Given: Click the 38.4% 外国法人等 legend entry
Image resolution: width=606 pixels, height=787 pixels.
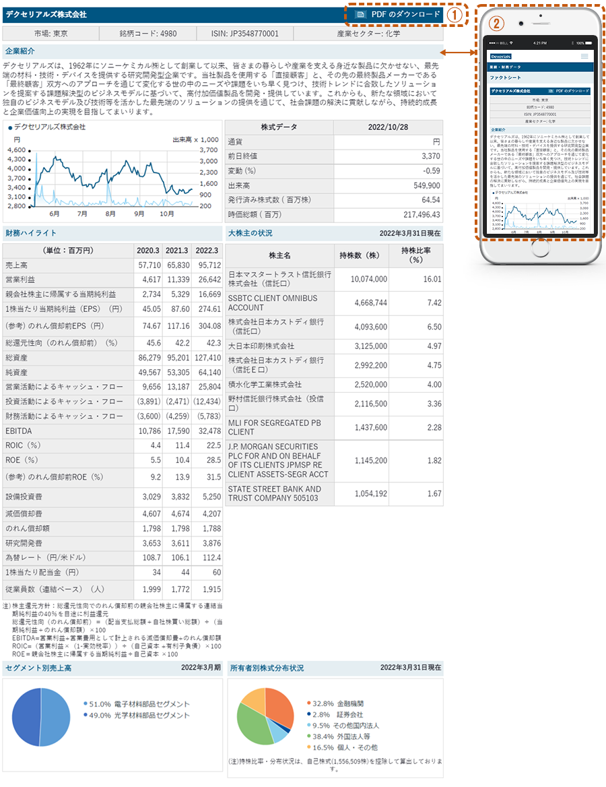Looking at the screenshot, I should [x=339, y=737].
